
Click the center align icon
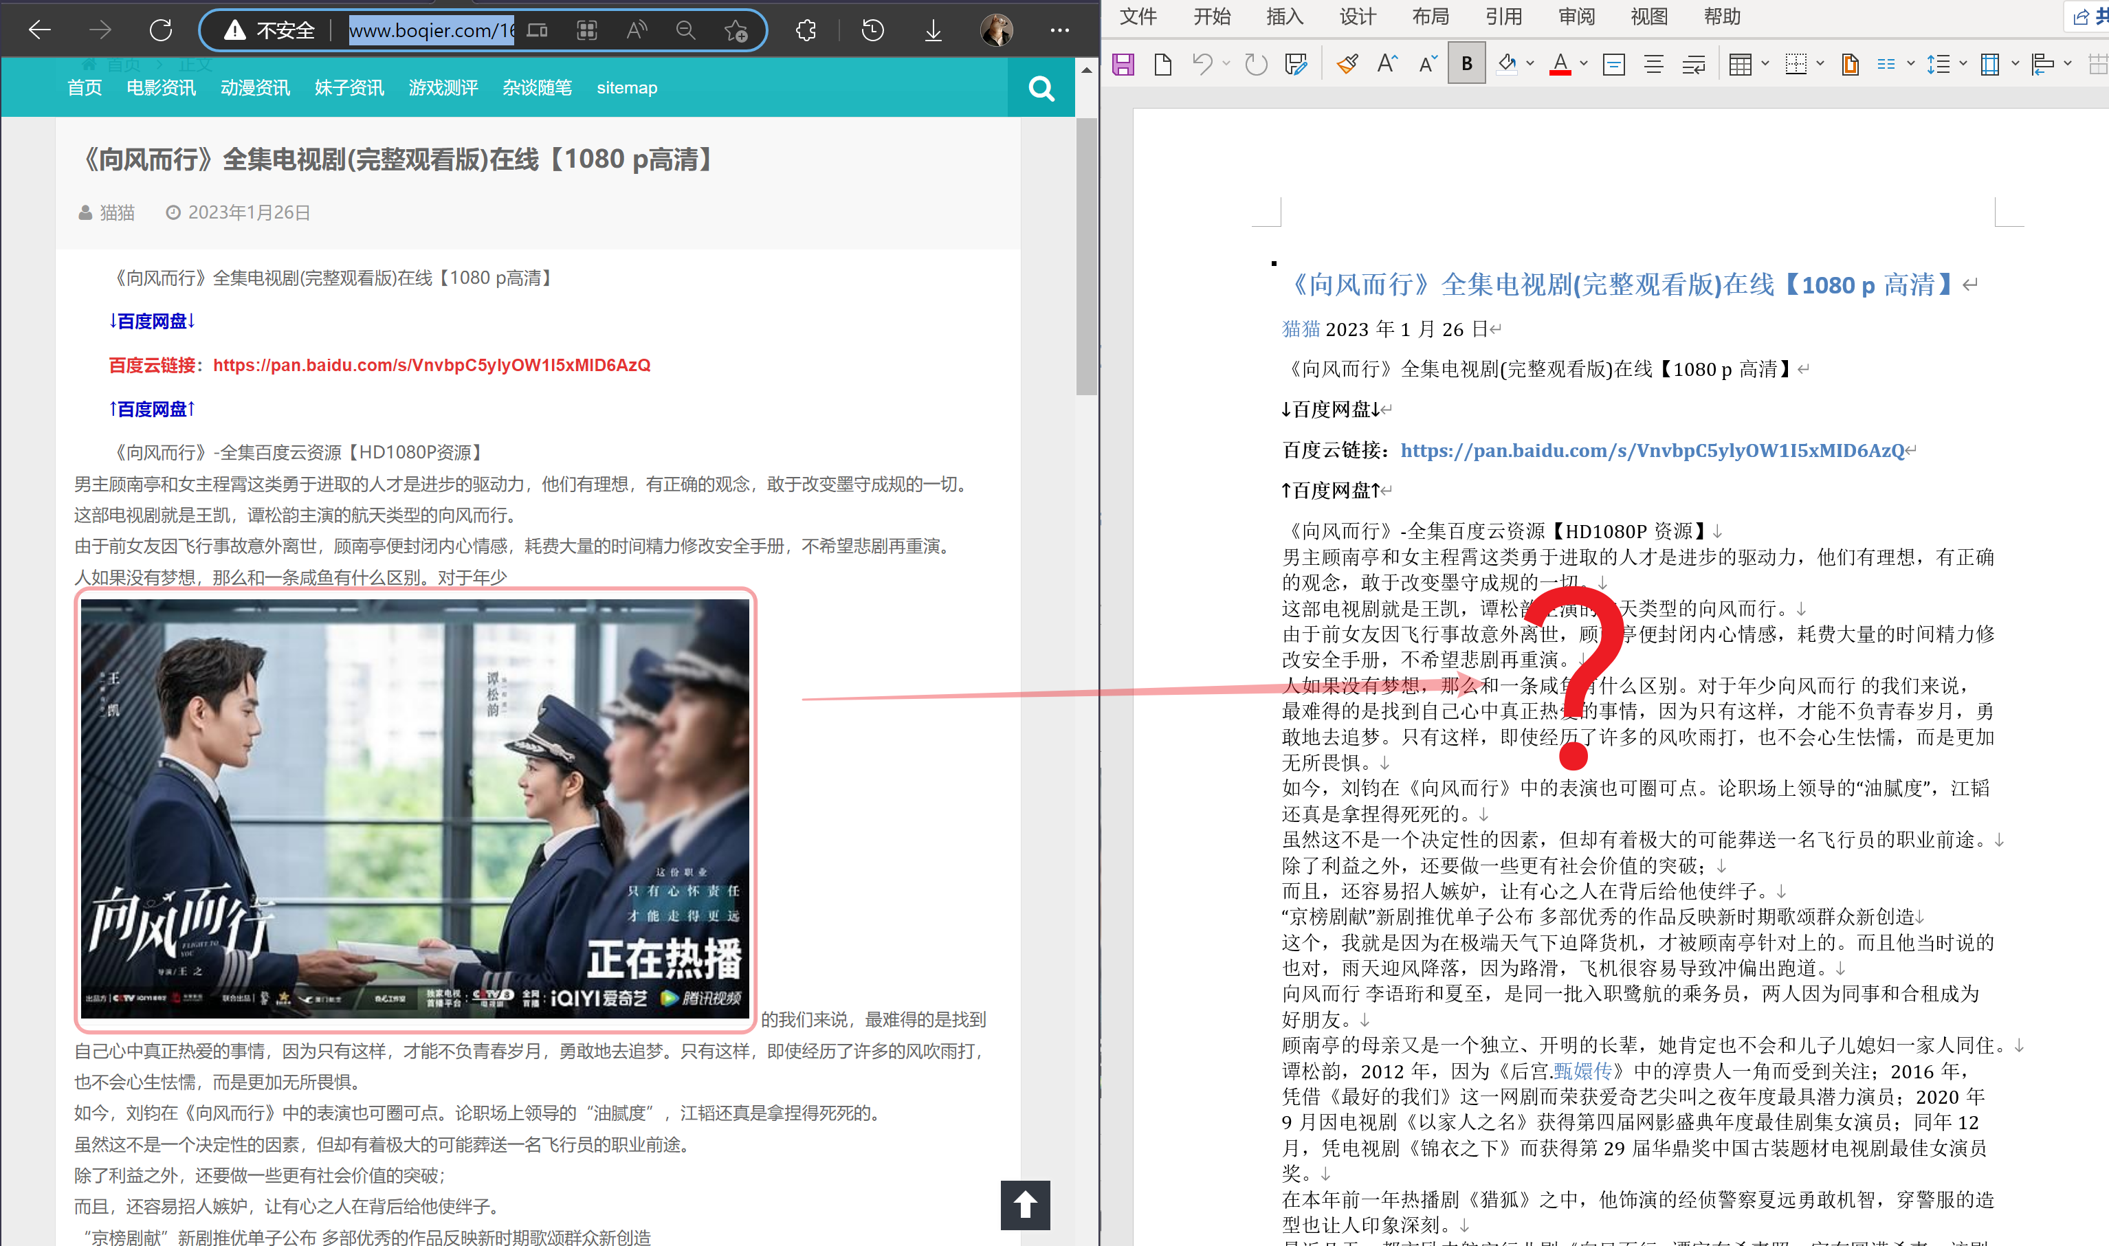[x=1653, y=65]
